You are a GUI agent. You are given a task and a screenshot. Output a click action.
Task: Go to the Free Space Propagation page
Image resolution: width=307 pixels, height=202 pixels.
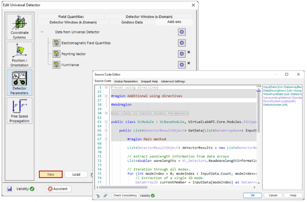point(20,111)
